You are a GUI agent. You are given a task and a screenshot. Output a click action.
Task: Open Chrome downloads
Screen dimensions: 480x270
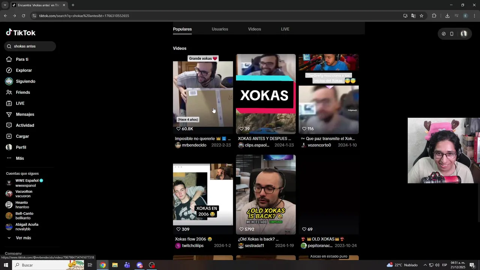click(x=447, y=16)
